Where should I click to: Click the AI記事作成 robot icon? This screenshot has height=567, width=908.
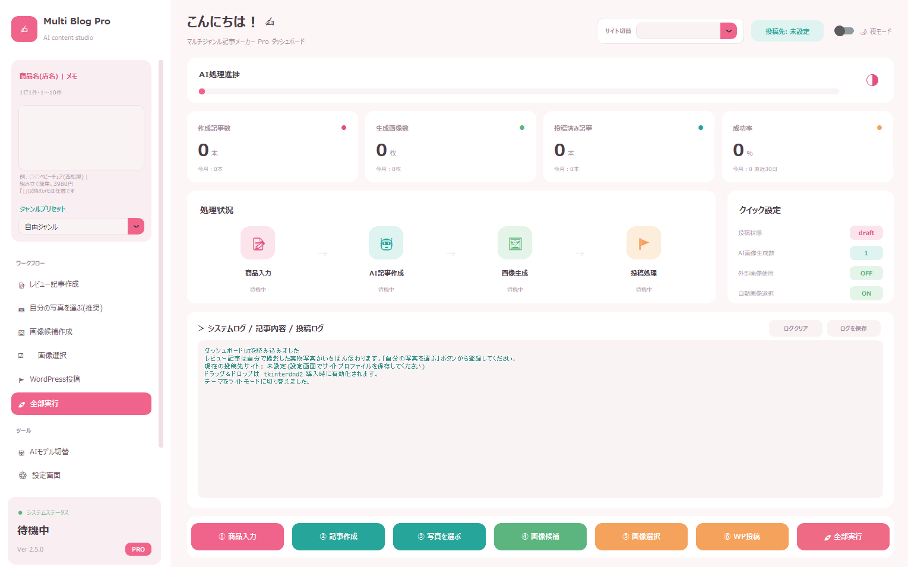point(386,243)
